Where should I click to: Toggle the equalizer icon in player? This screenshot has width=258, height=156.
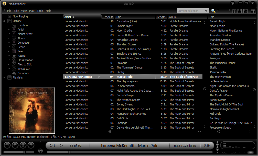[x=242, y=152]
